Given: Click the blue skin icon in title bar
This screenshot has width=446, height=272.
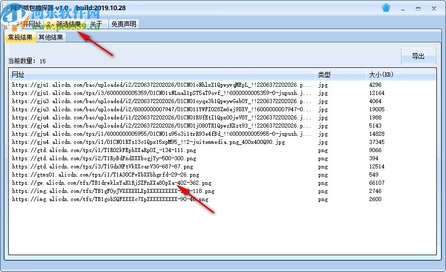Looking at the screenshot, I should coord(386,8).
